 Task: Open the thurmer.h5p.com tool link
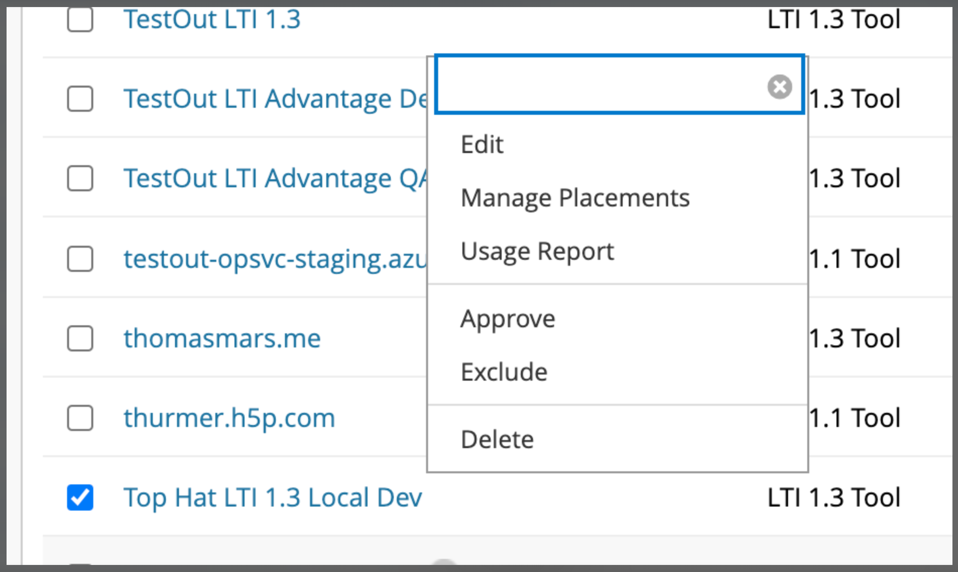point(229,418)
